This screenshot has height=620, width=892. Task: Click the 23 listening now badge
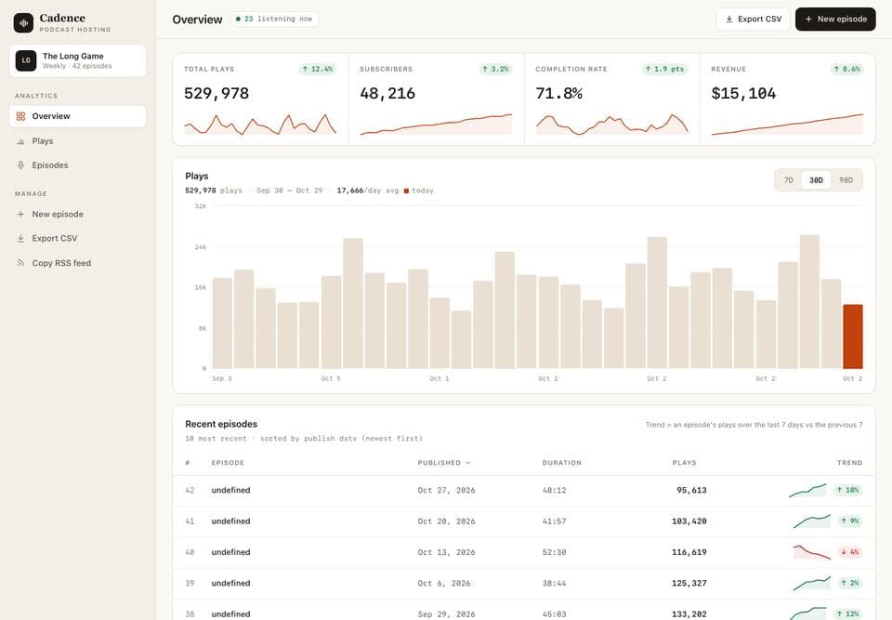tap(274, 19)
